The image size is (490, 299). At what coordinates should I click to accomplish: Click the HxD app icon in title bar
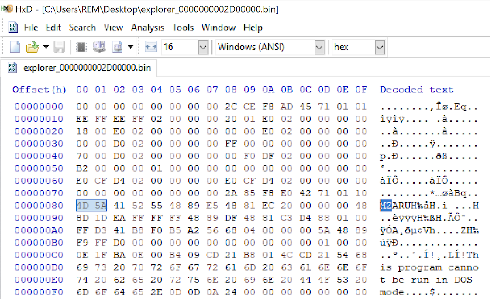click(7, 9)
